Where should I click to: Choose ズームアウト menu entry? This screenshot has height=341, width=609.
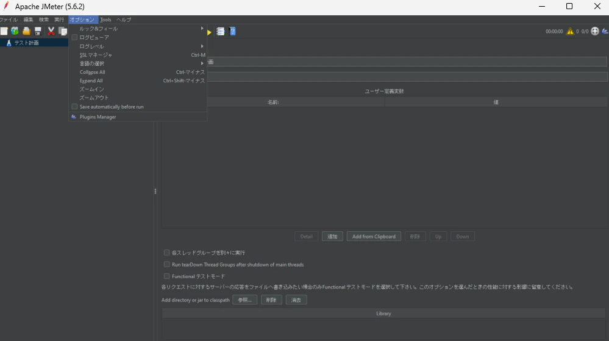click(138, 98)
